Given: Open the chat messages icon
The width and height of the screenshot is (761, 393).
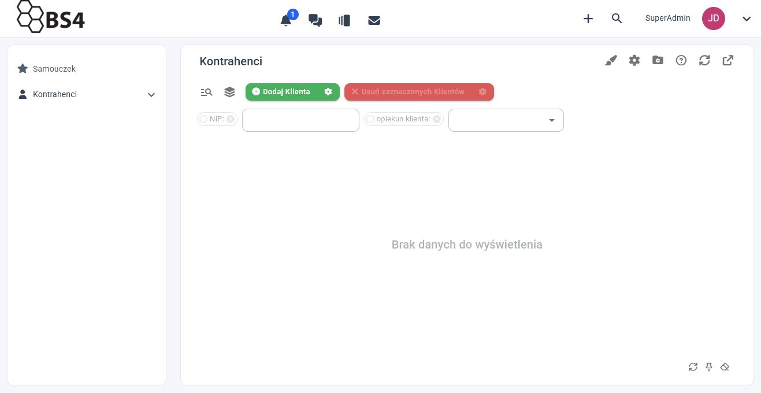Looking at the screenshot, I should (x=315, y=20).
